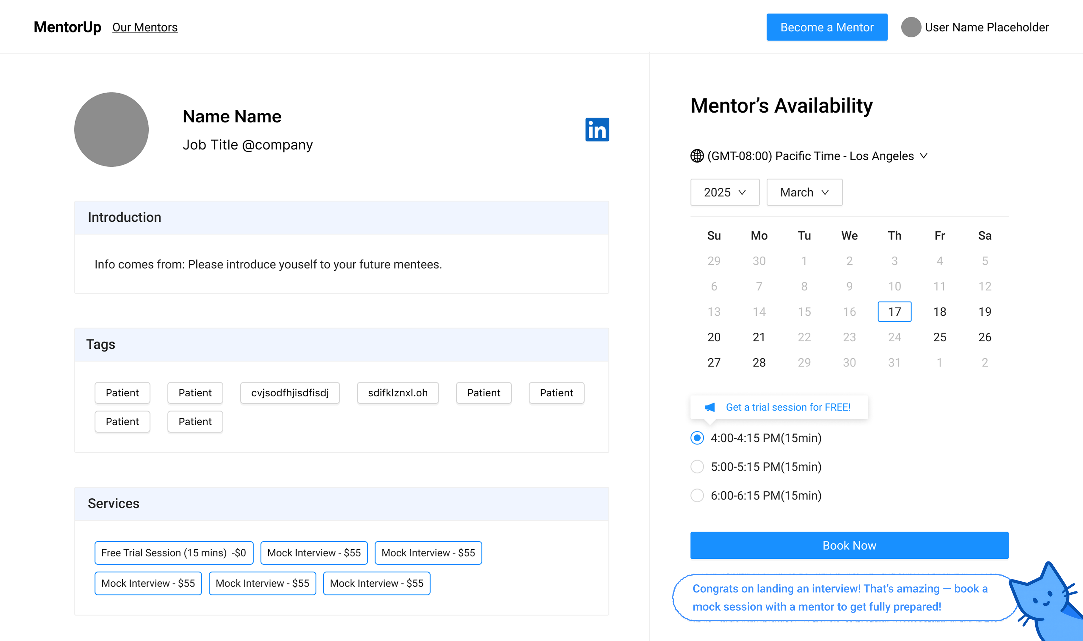Click the megaphone trial session icon
Screen dimensions: 1083x641
(x=710, y=407)
